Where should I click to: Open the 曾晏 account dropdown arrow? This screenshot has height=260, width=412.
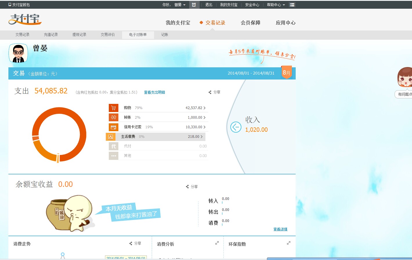click(x=184, y=5)
